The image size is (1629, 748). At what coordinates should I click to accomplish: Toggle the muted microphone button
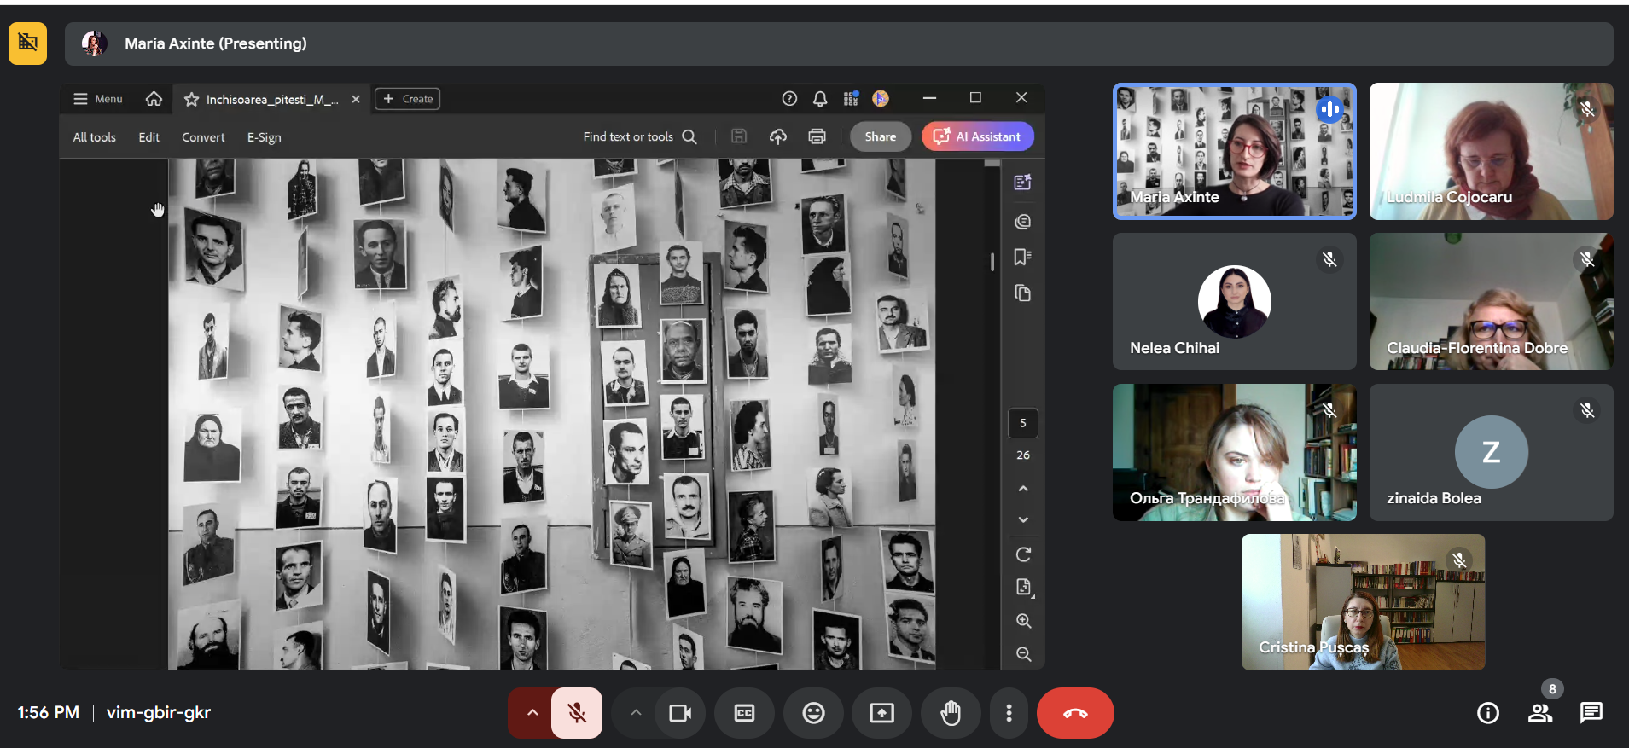pos(577,713)
